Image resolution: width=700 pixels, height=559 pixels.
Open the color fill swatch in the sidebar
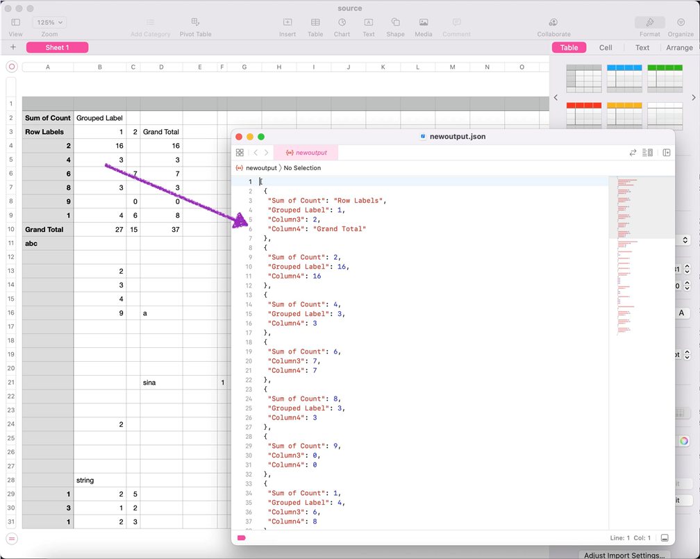point(683,440)
